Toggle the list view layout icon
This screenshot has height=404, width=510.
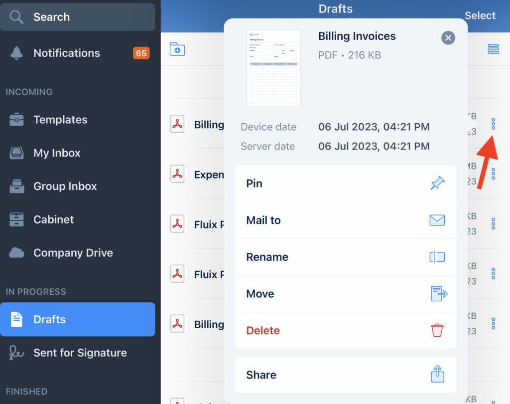coord(493,49)
